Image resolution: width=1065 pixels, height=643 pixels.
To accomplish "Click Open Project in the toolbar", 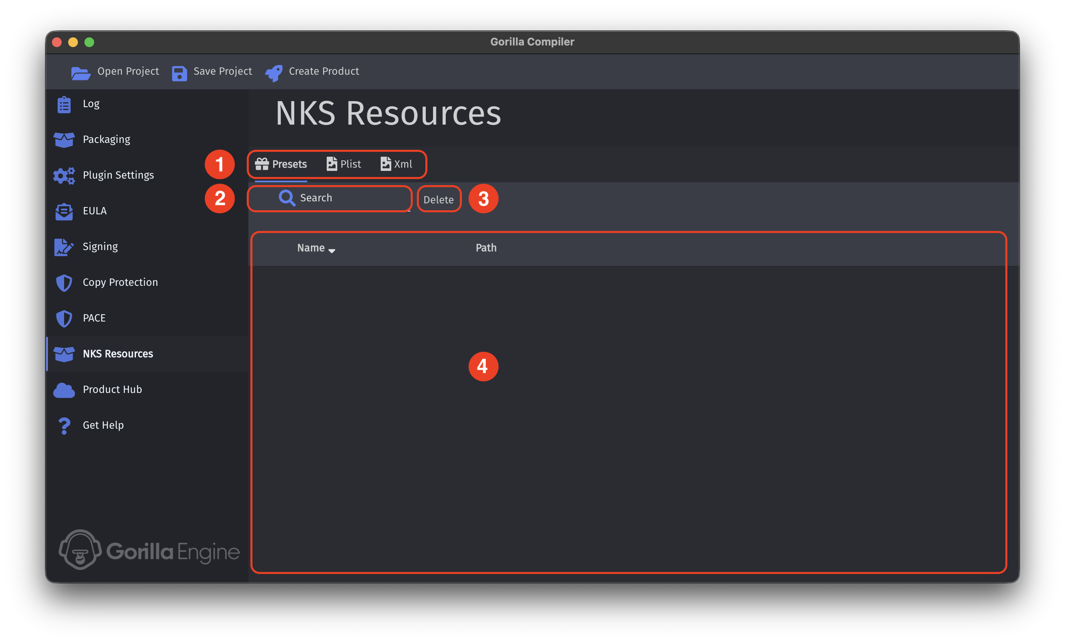I will click(x=115, y=72).
